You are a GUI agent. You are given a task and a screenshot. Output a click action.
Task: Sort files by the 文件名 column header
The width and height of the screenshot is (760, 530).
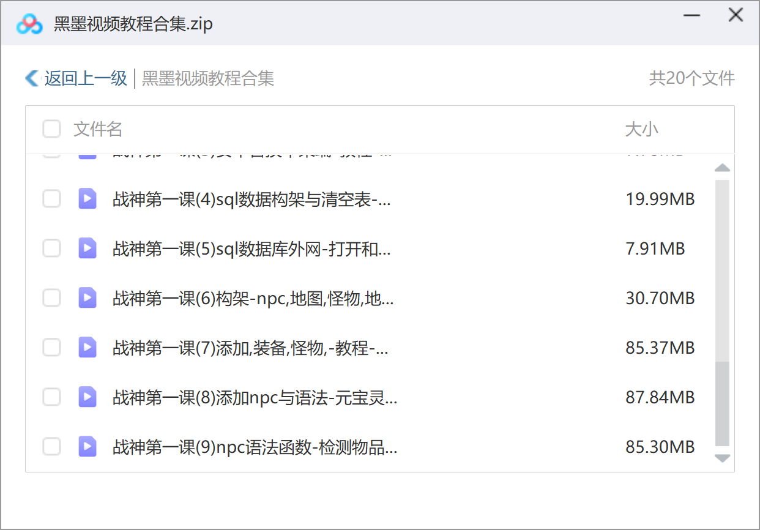[98, 129]
